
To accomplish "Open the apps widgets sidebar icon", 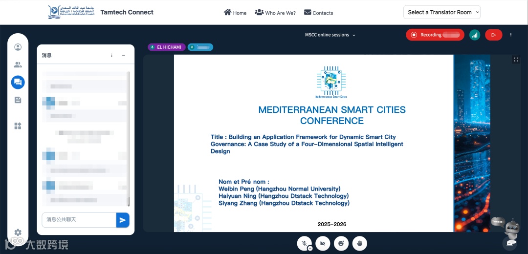I will click(18, 126).
